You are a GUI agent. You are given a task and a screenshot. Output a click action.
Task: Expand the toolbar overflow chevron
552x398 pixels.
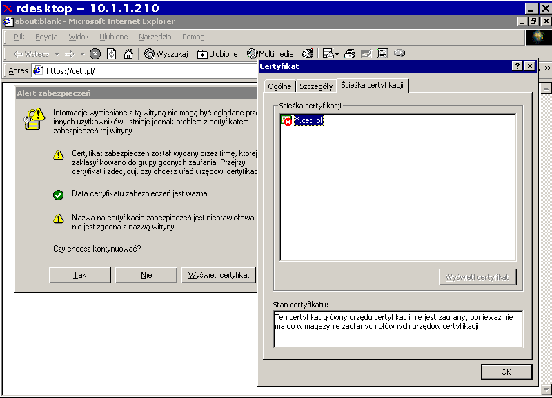547,68
